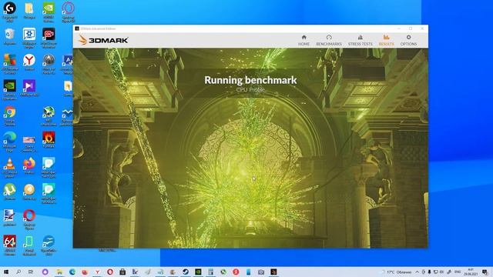Open the Windows Start menu
This screenshot has width=493, height=277.
tap(6, 272)
